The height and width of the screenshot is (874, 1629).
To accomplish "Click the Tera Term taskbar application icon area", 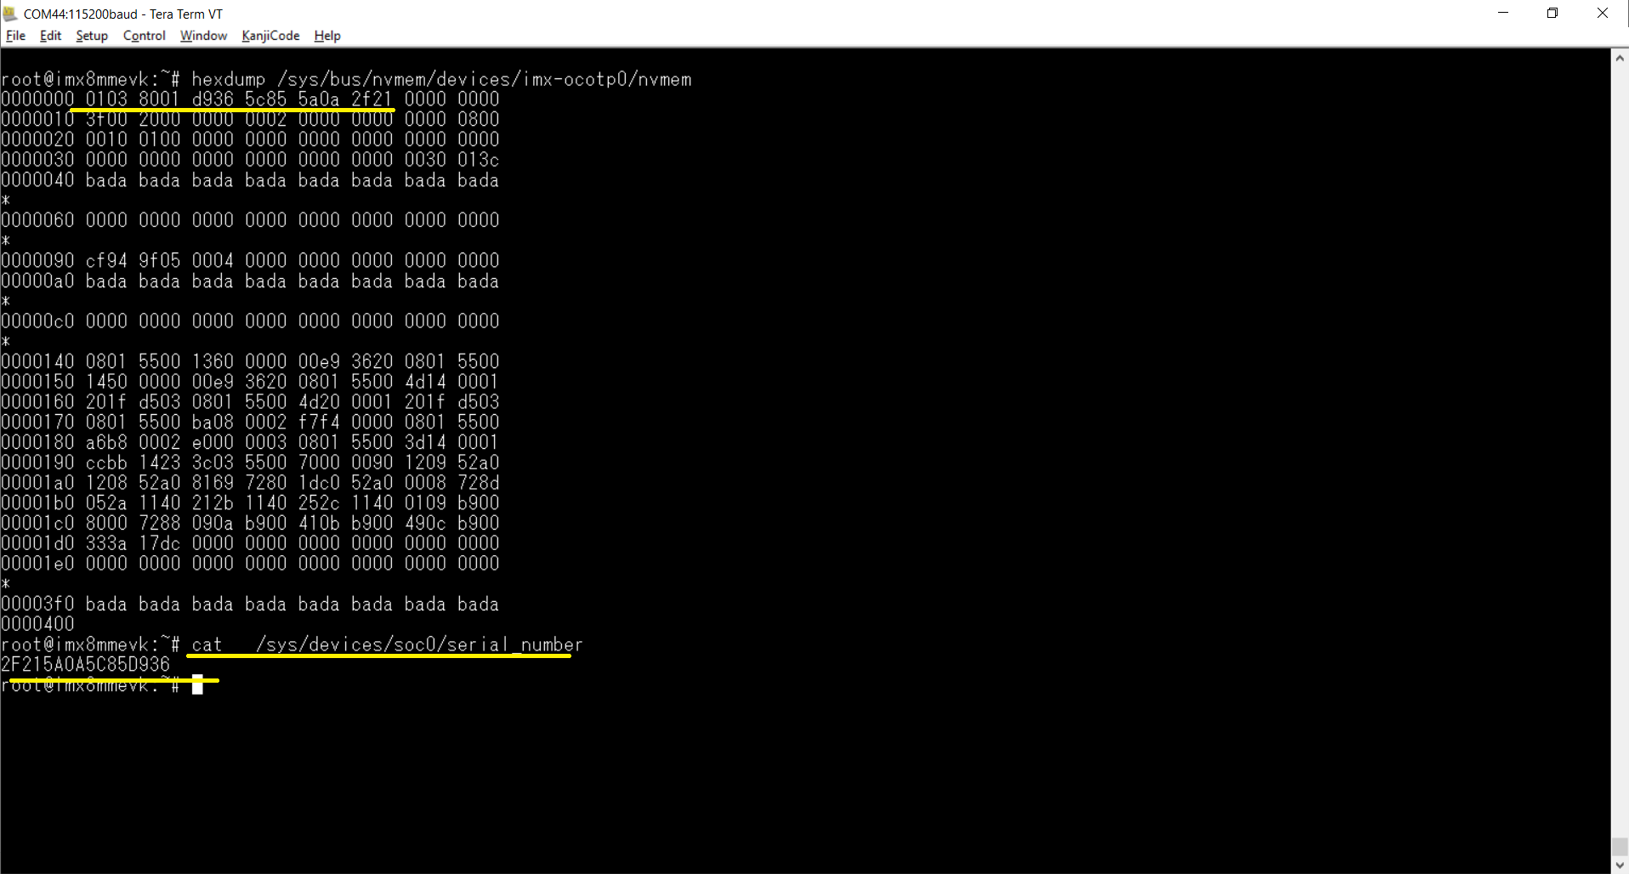I will pos(9,14).
